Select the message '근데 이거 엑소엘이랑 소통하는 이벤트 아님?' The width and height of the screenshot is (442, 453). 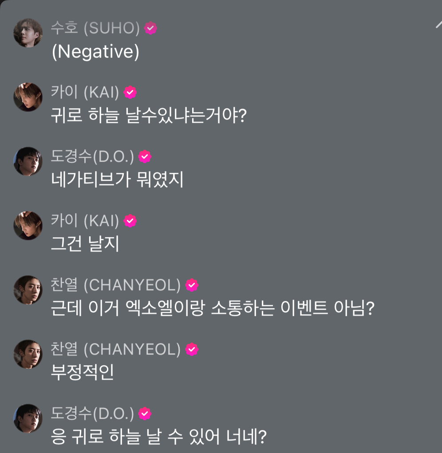coord(213,309)
